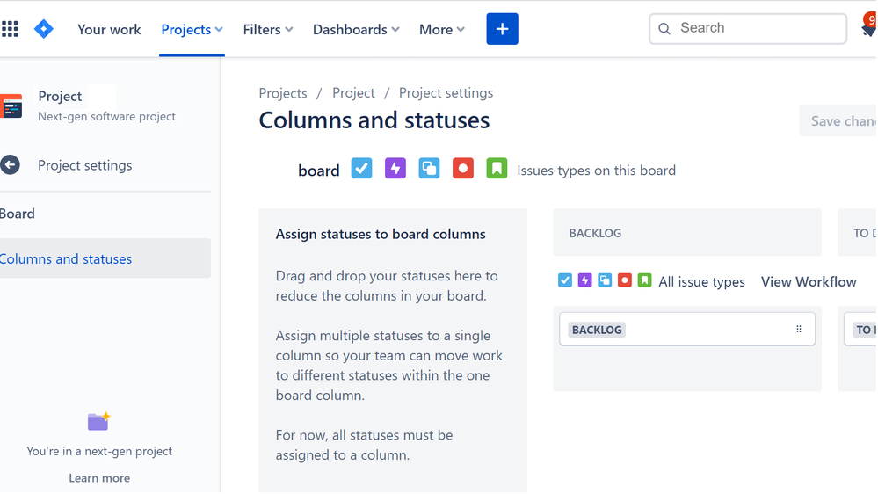Select Board in the sidebar

pos(18,214)
